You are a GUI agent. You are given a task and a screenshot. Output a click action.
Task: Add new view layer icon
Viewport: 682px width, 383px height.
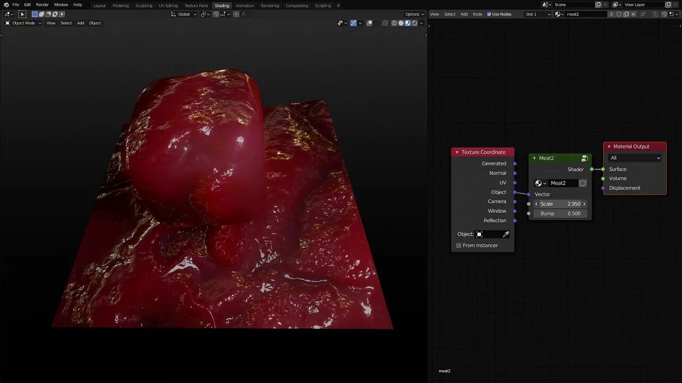click(x=668, y=5)
